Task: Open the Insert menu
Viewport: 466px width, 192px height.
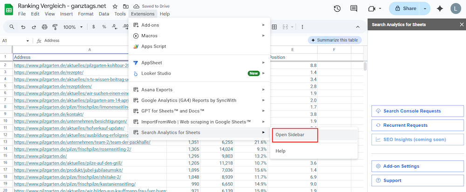Action: point(66,14)
